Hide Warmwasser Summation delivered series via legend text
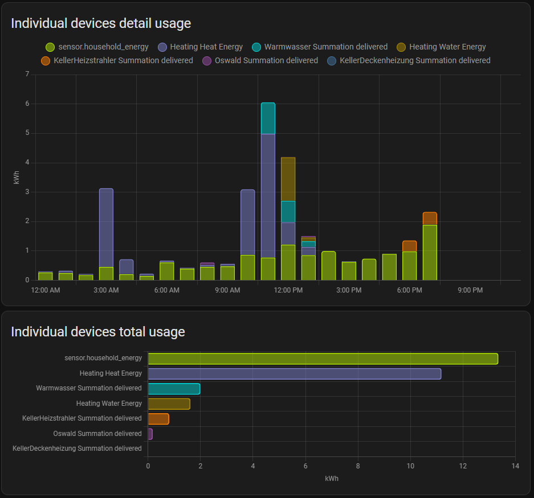The image size is (534, 498). coord(325,47)
